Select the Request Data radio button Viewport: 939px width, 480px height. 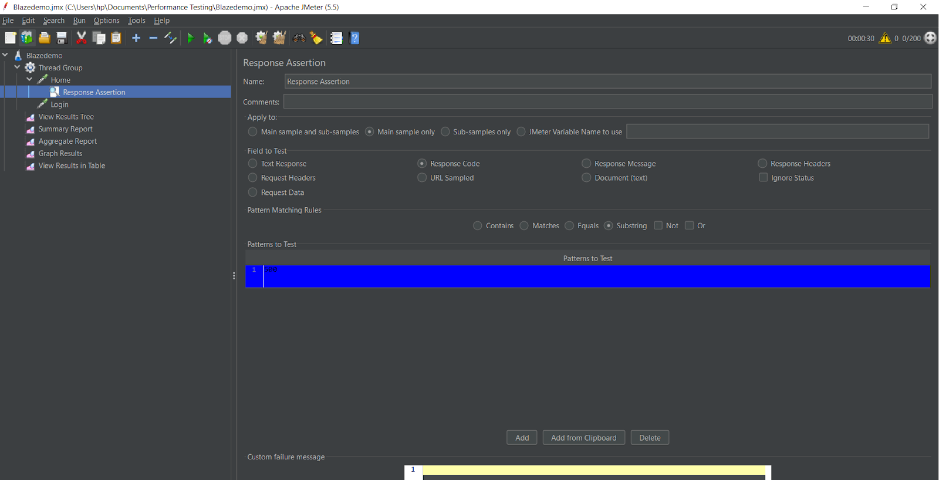pos(253,192)
